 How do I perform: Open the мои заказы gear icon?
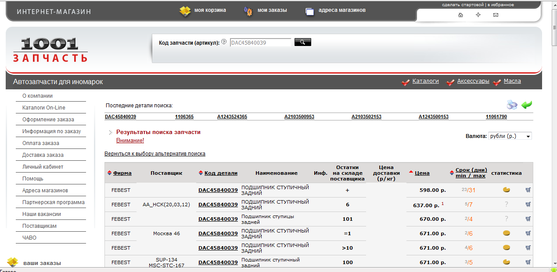point(248,11)
